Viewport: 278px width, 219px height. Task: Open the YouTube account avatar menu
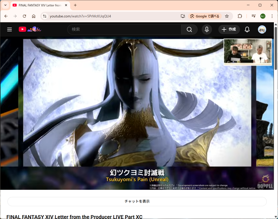click(262, 29)
